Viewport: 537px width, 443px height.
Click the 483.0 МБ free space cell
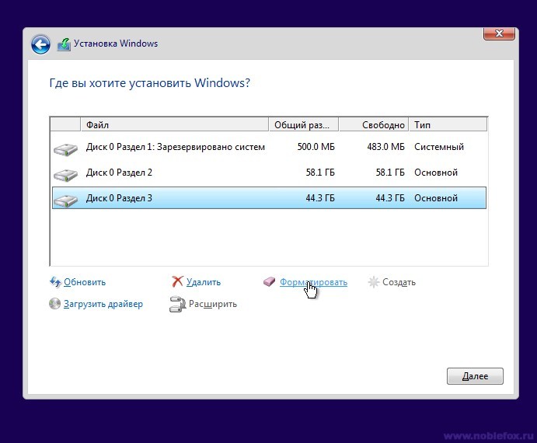coord(385,147)
